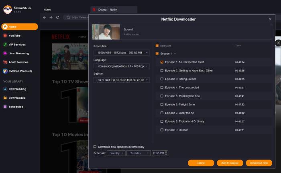Check Episode 5: Meaningless Kiss
Viewport: 281px width, 173px height.
[162, 96]
